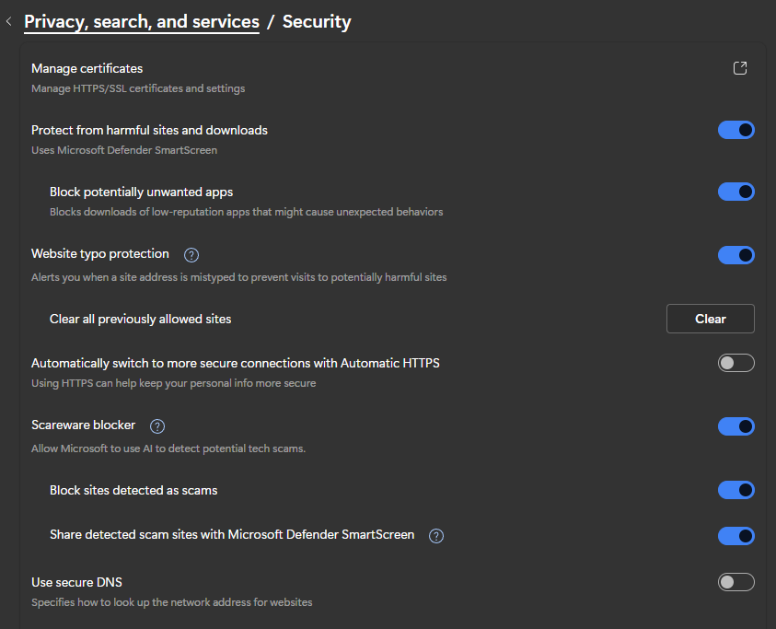
Task: Enable the Use secure DNS toggle
Action: tap(735, 582)
